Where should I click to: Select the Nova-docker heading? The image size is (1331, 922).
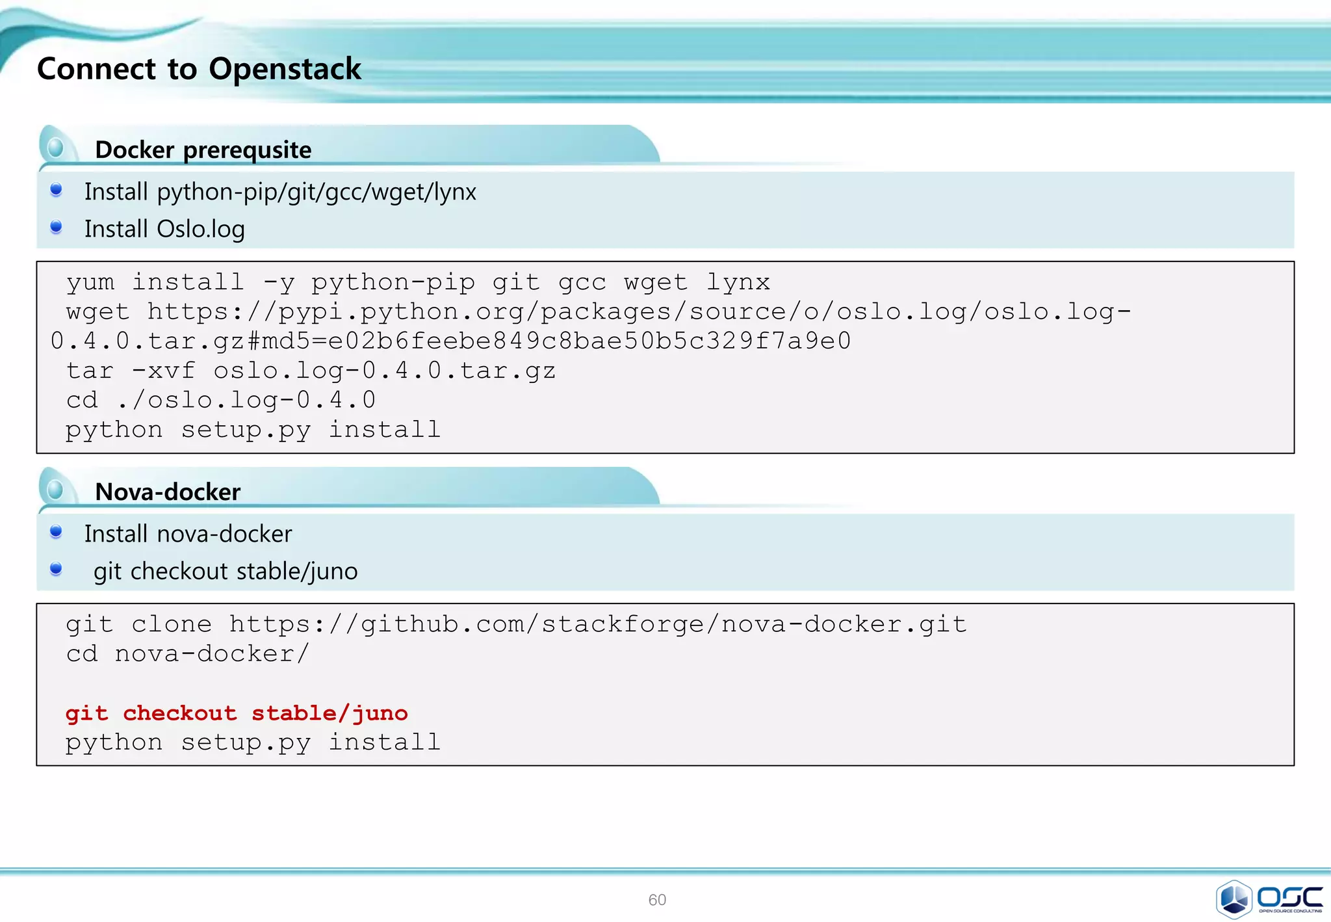click(168, 492)
